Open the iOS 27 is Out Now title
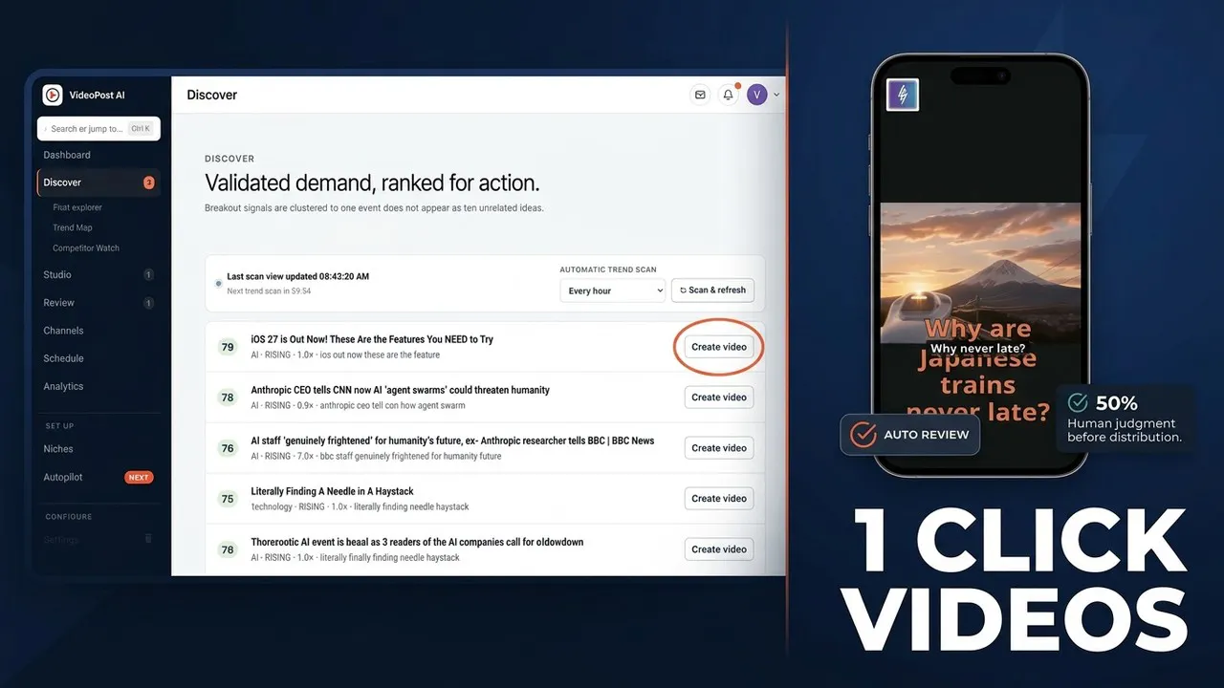The height and width of the screenshot is (688, 1224). [372, 339]
